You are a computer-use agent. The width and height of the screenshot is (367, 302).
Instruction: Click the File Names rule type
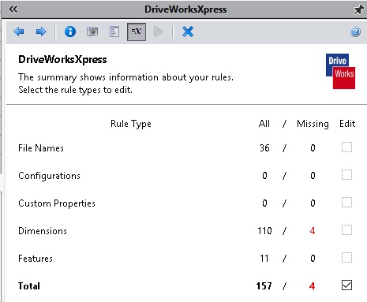(41, 148)
